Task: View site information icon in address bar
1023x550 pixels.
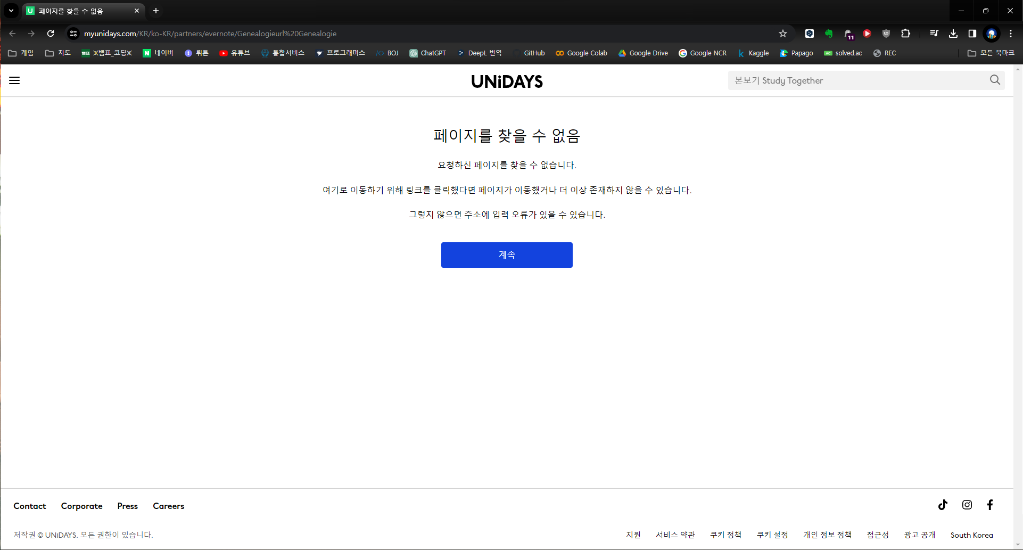Action: pos(73,34)
